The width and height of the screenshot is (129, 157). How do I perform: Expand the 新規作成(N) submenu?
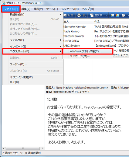(x=33, y=15)
